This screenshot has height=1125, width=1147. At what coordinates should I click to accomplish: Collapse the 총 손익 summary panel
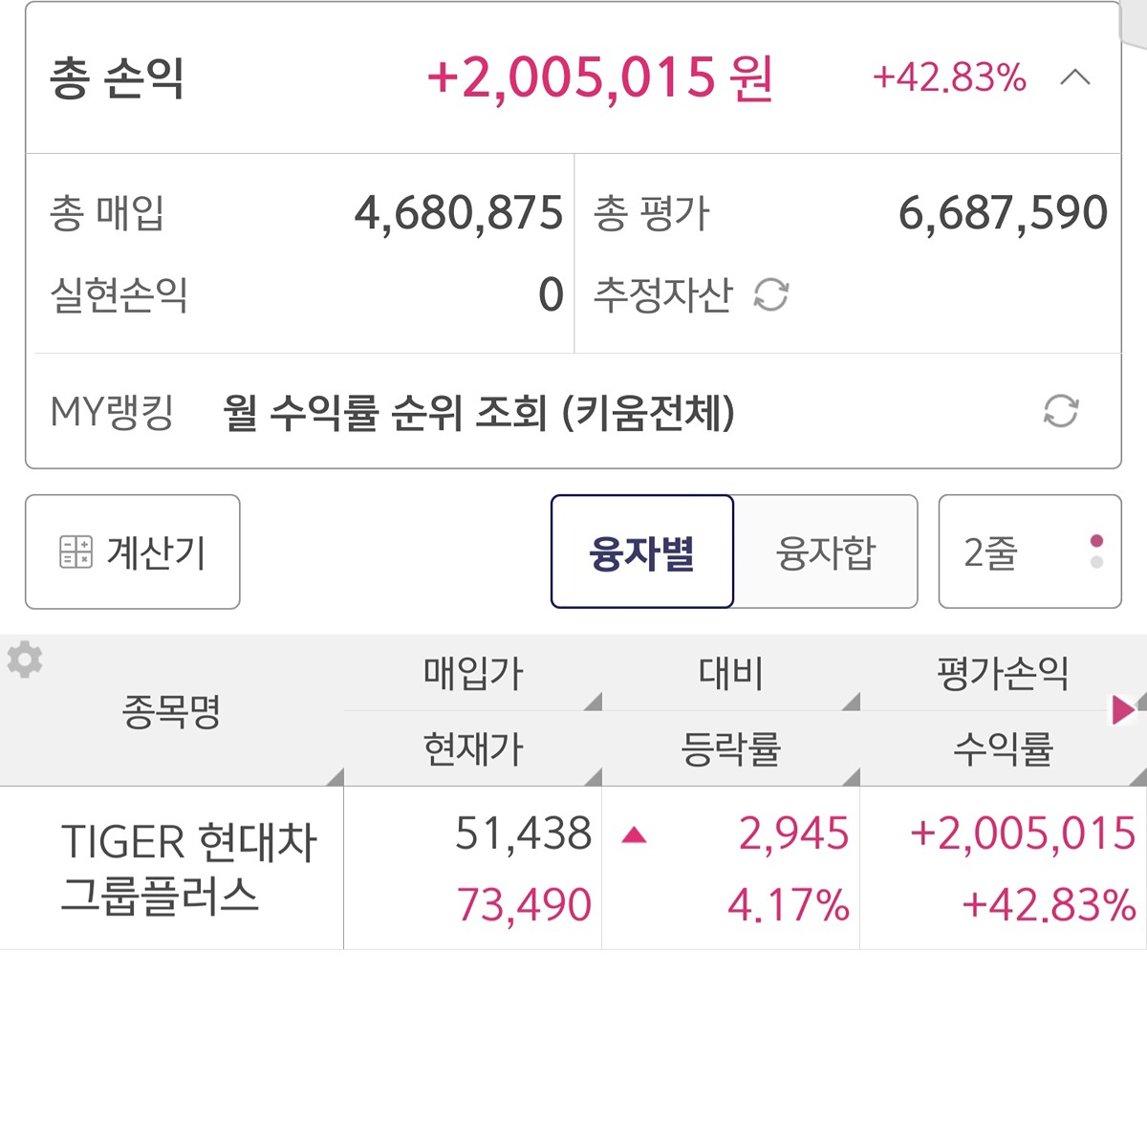coord(1075,77)
